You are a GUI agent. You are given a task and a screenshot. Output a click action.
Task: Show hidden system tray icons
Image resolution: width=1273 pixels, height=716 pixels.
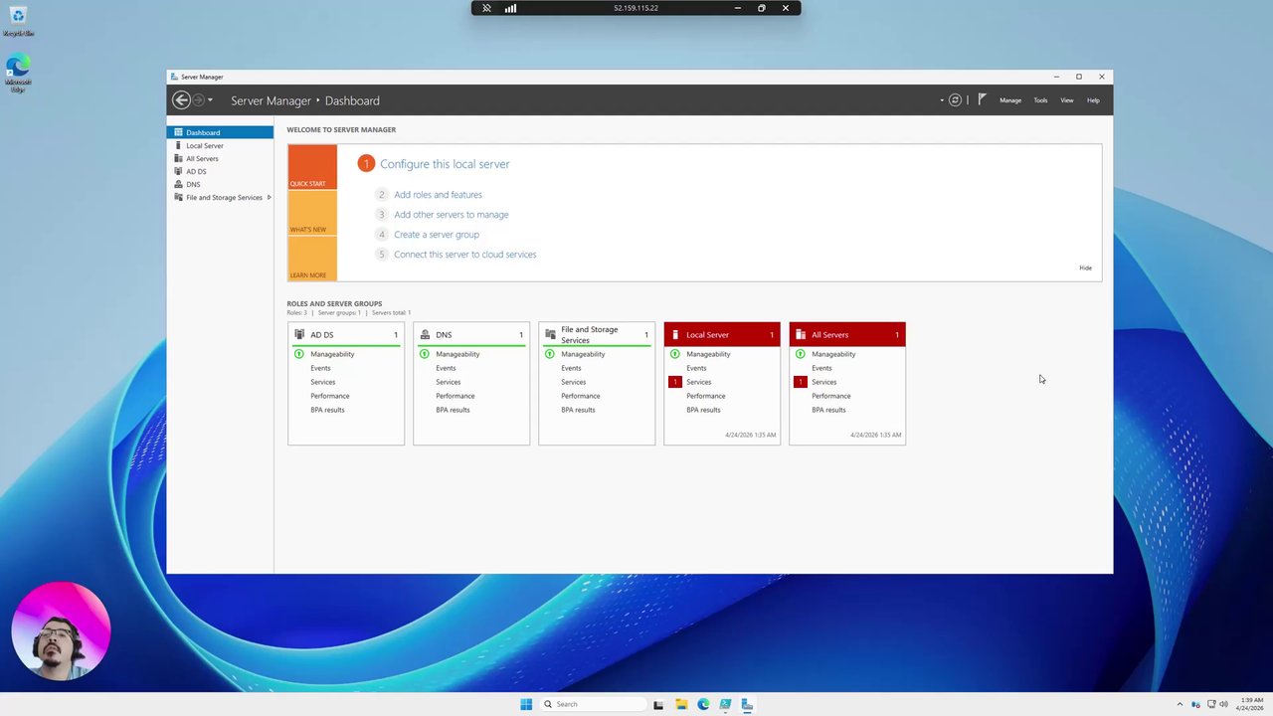coord(1180,704)
